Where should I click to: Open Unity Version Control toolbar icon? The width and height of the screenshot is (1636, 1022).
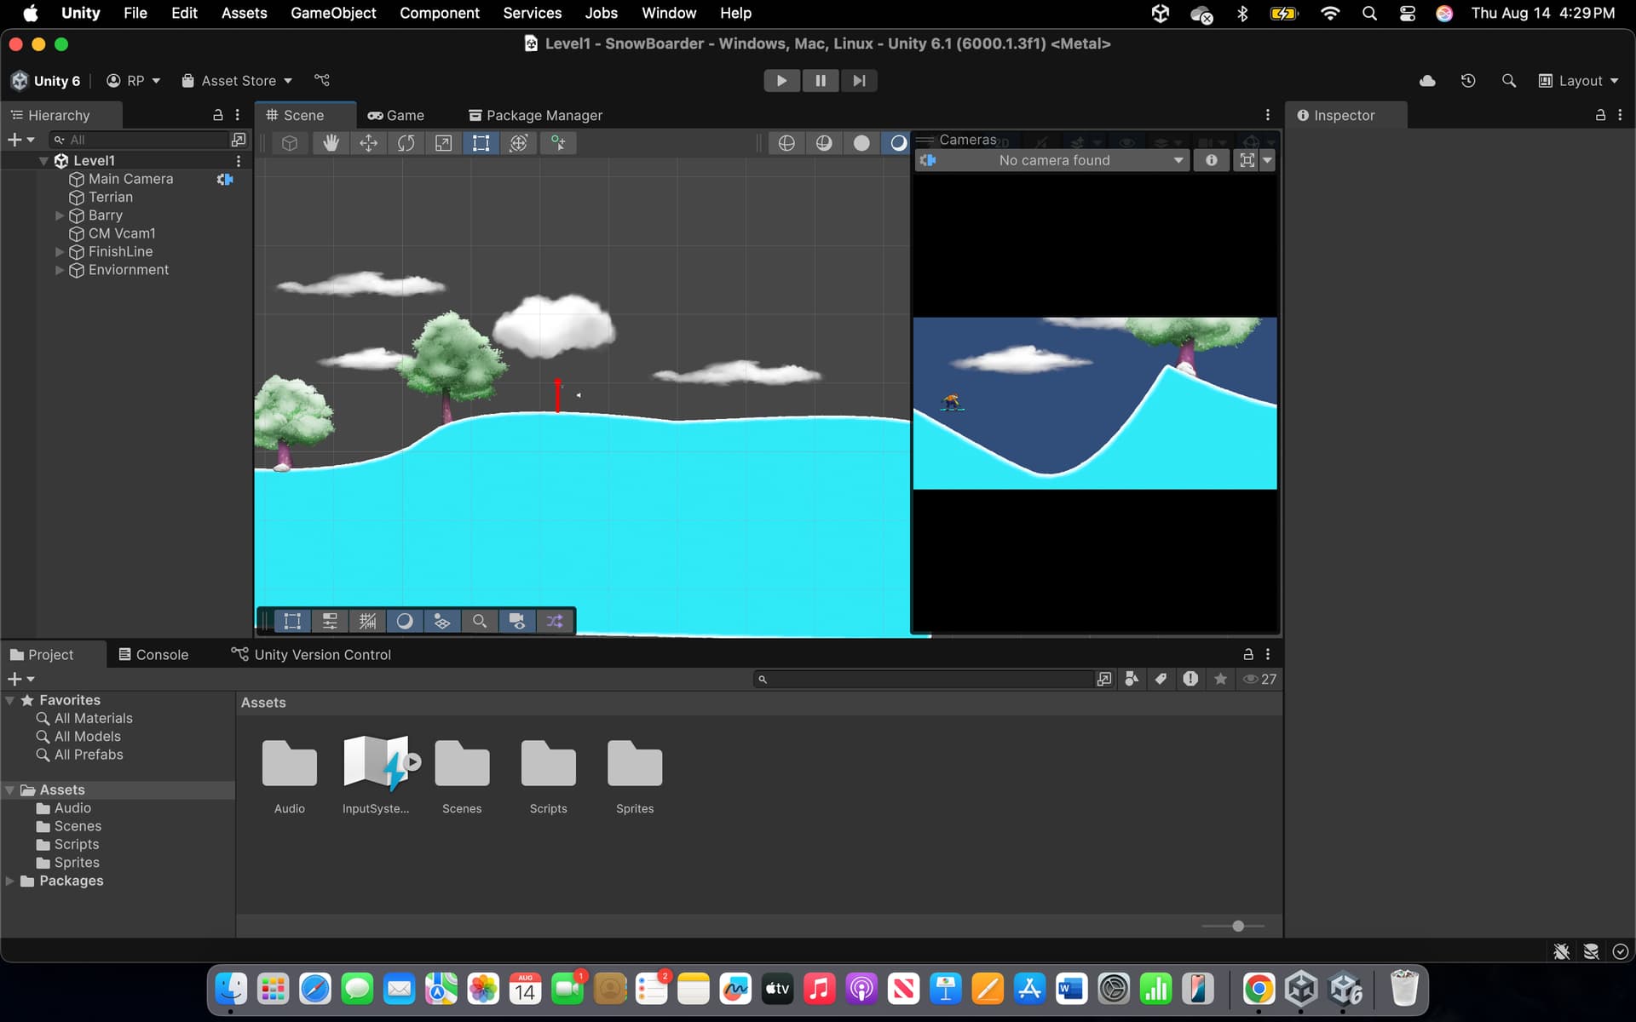pos(322,80)
